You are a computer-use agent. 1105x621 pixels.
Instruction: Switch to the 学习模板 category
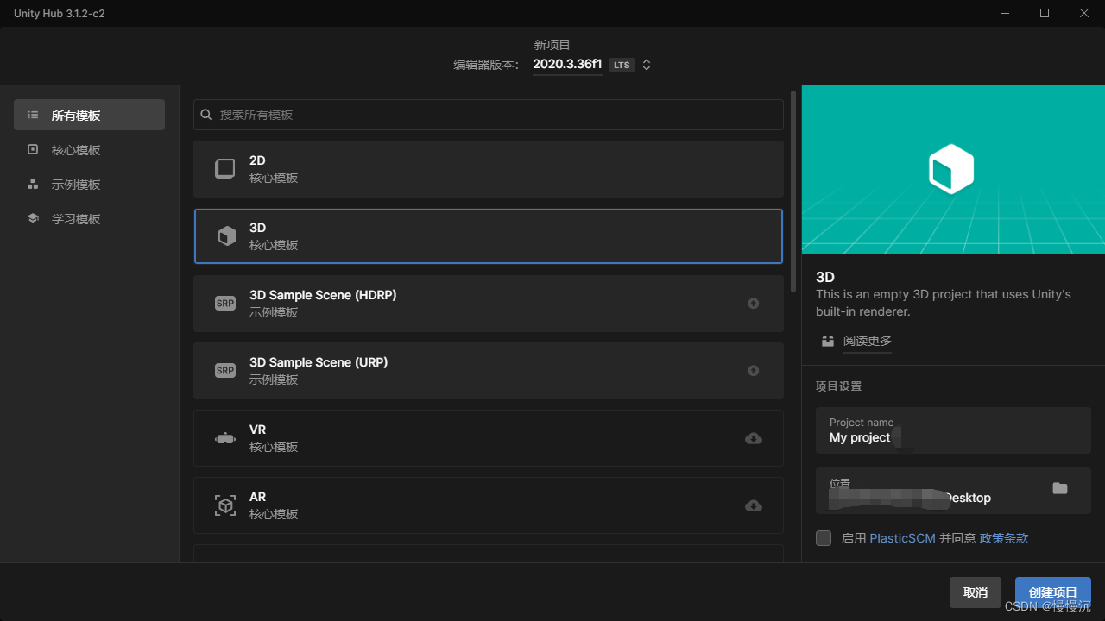tap(89, 218)
